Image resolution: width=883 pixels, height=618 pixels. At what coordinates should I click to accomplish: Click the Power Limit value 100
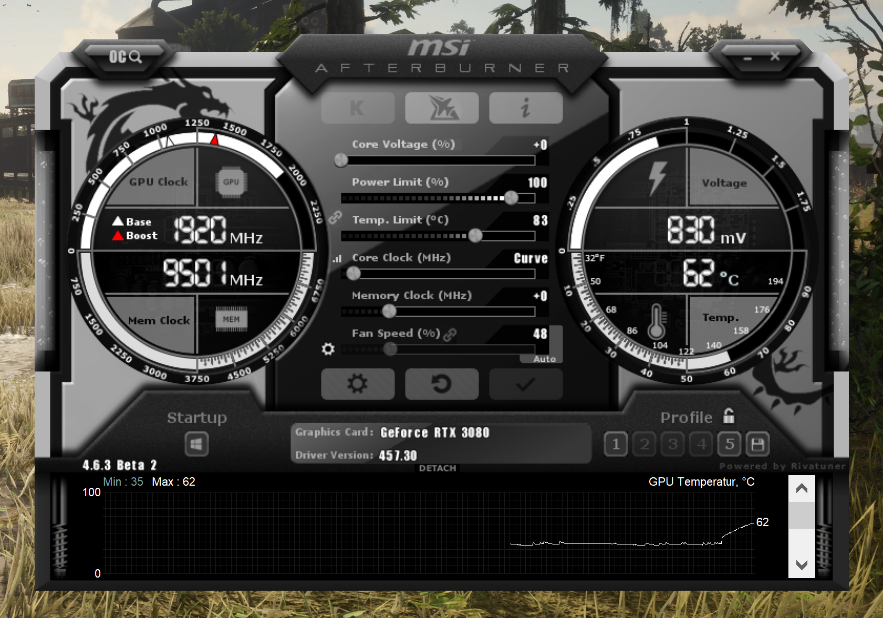(537, 183)
